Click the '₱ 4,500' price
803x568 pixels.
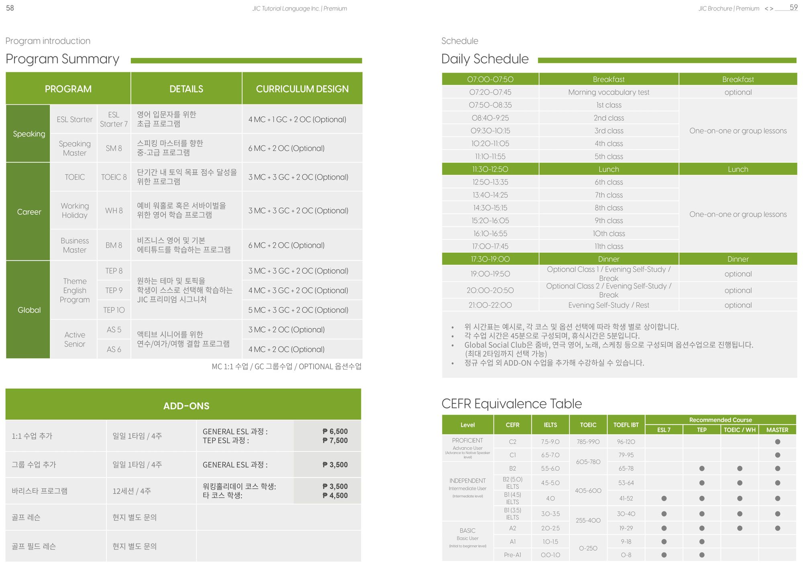tap(335, 495)
